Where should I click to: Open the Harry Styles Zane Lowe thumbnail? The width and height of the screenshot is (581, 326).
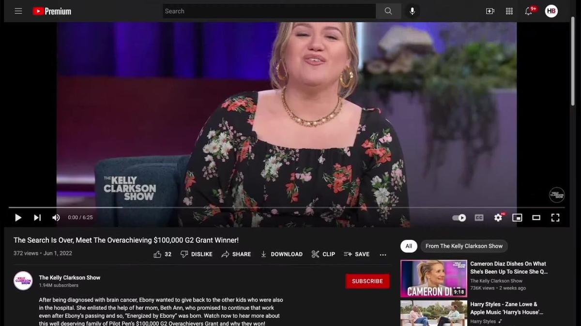[433, 313]
